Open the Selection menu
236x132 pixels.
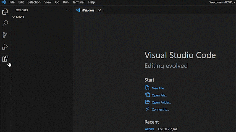coord(34,2)
